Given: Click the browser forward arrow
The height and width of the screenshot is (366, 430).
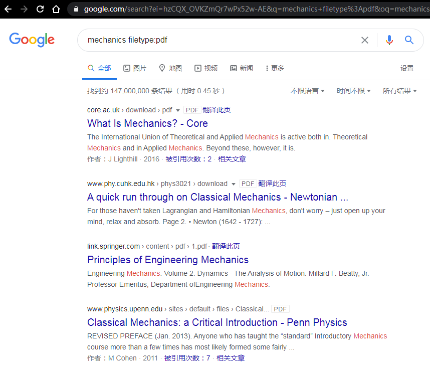Looking at the screenshot, I should [x=24, y=9].
